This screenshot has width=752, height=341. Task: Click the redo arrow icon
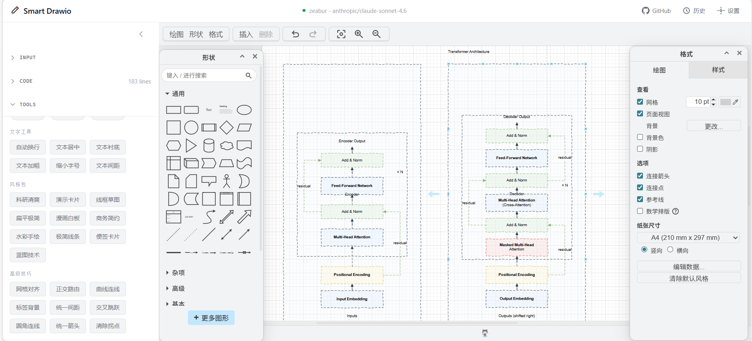point(313,34)
